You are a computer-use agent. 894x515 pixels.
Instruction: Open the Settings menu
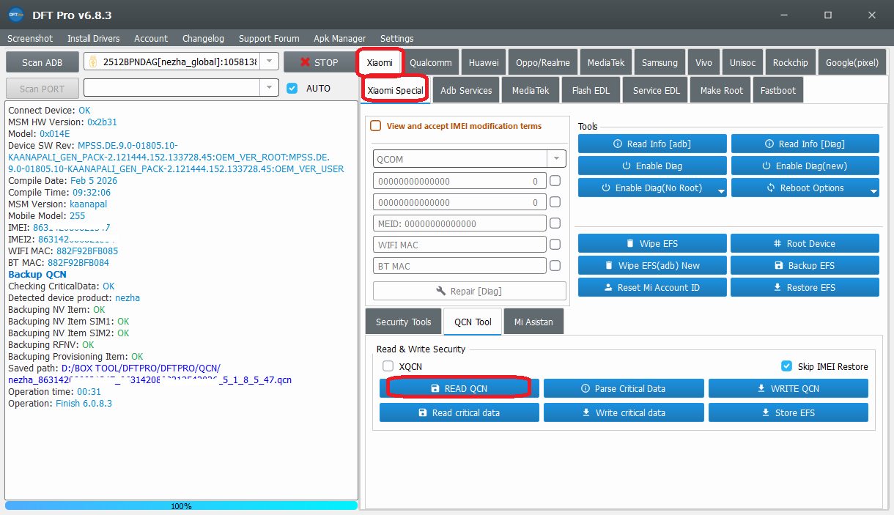coord(396,38)
